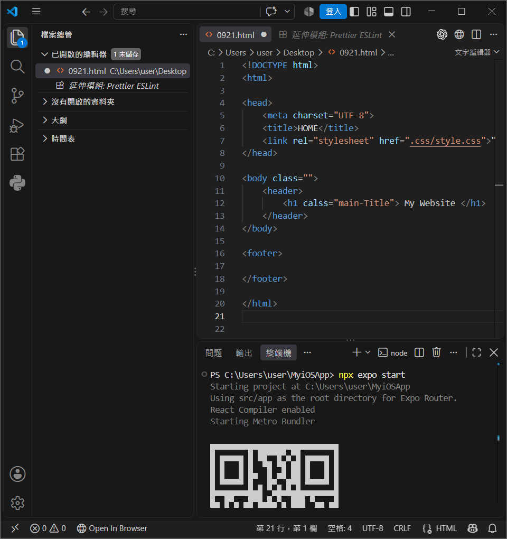
Task: Open 0921.html in Open Editors list
Action: (x=112, y=71)
